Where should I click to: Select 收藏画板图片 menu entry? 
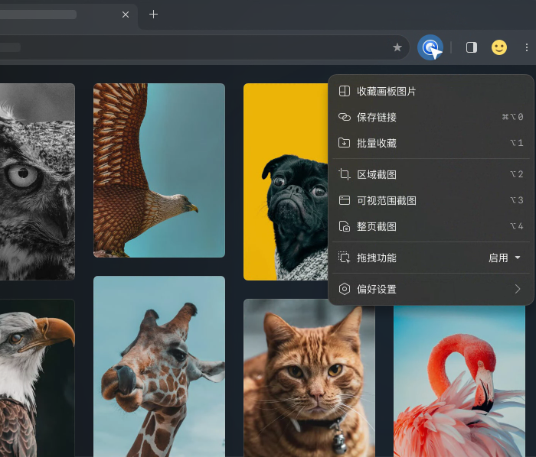click(430, 91)
